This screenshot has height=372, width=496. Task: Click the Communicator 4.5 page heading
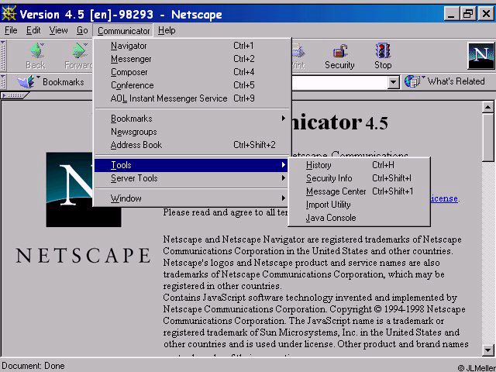pos(339,122)
